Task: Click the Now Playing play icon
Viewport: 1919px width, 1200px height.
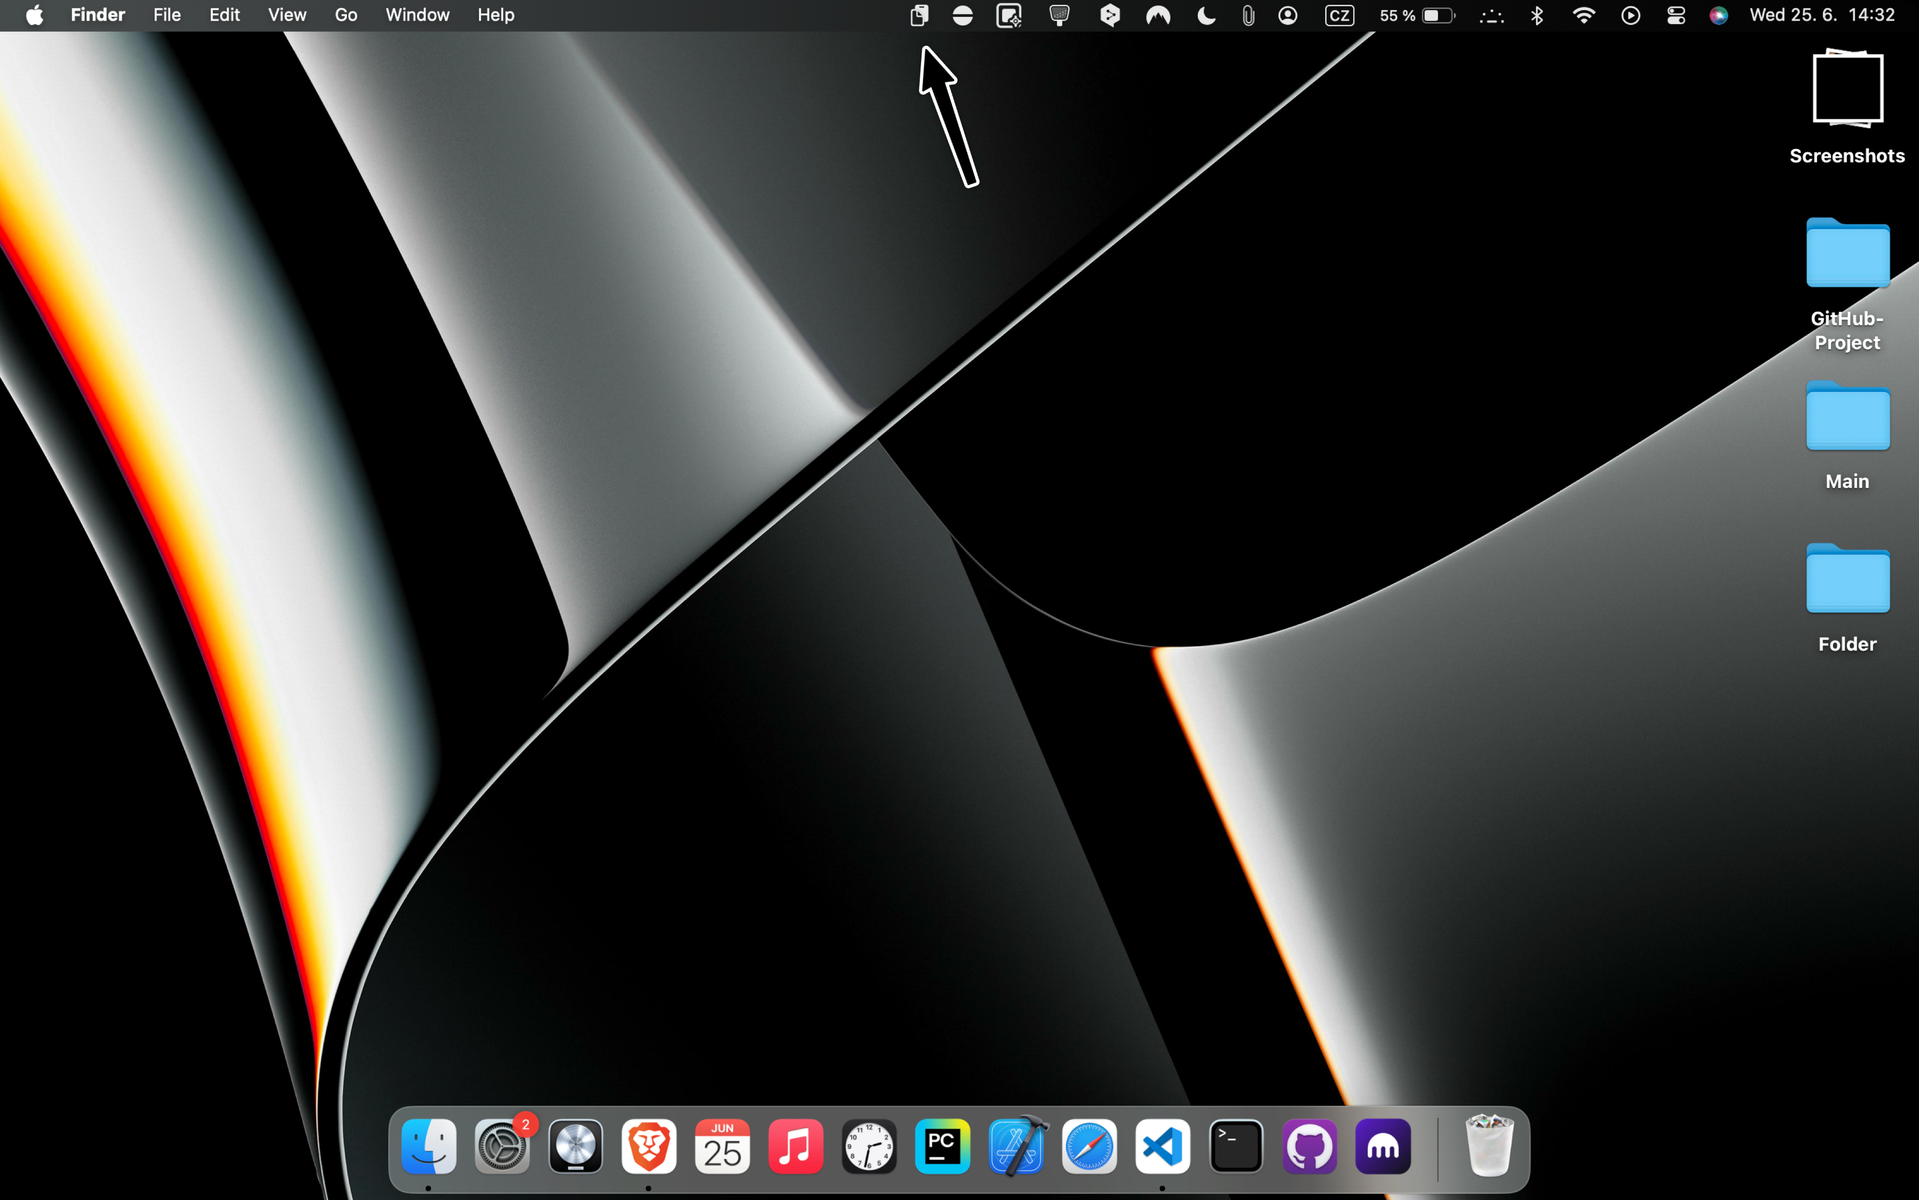Action: pyautogui.click(x=1631, y=15)
